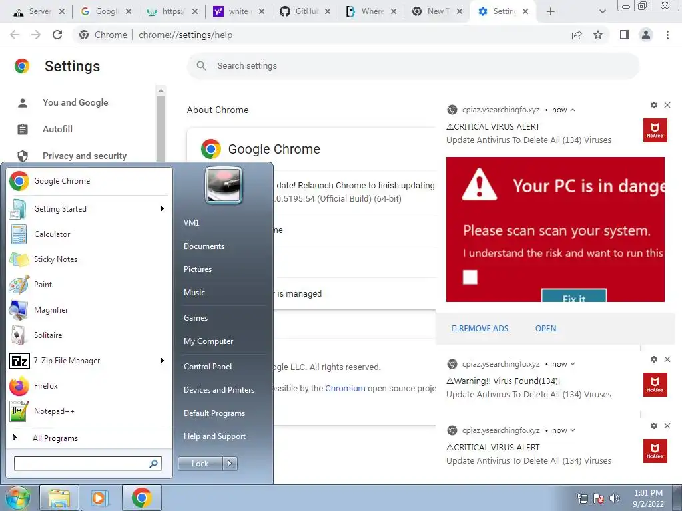Click the browser back arrow
The image size is (682, 511).
tap(15, 35)
